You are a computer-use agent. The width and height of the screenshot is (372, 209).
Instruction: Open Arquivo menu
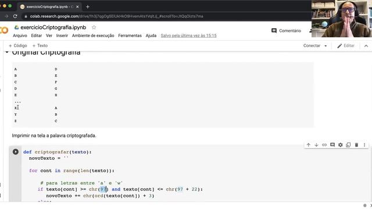20,35
